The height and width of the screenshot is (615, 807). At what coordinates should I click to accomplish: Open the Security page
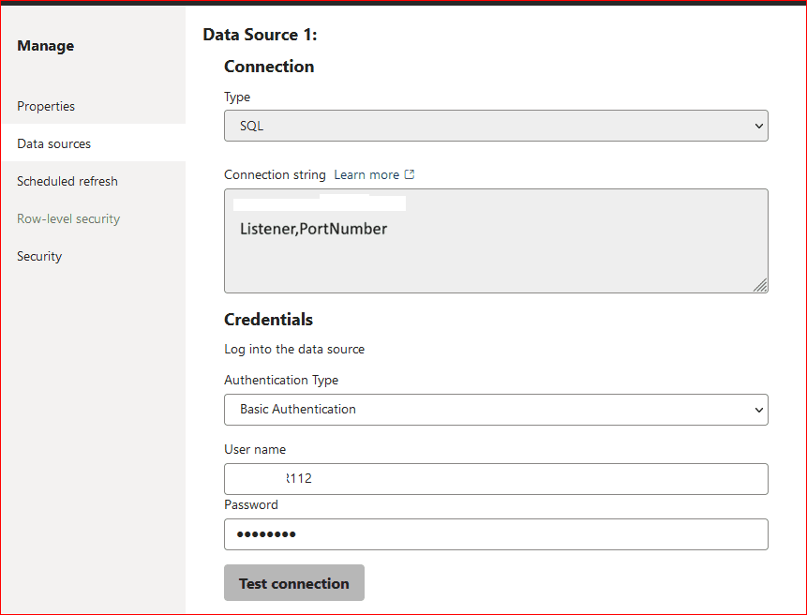pyautogui.click(x=39, y=256)
